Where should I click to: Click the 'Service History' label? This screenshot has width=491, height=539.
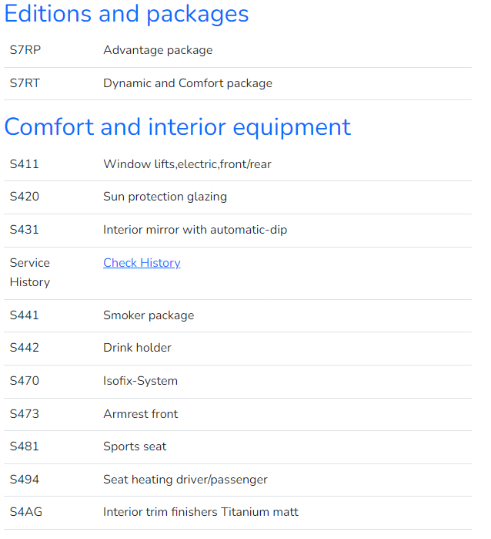point(30,273)
